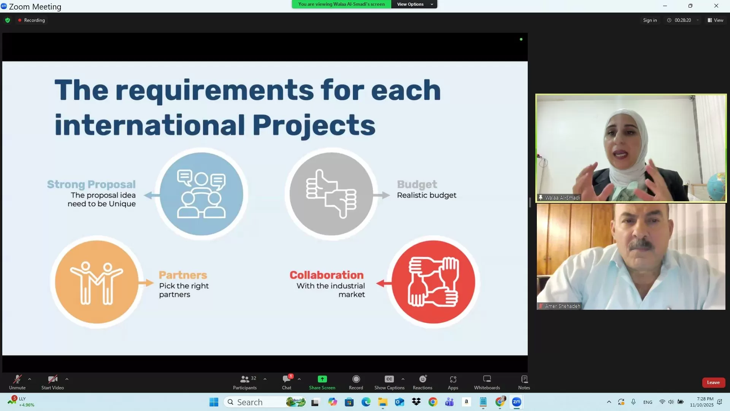Open the Whiteboards tool
Viewport: 730px width, 411px height.
click(487, 382)
